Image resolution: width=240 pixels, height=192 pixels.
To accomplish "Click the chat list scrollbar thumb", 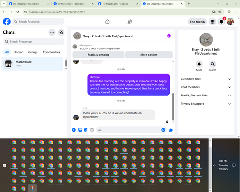I will pos(66,63).
